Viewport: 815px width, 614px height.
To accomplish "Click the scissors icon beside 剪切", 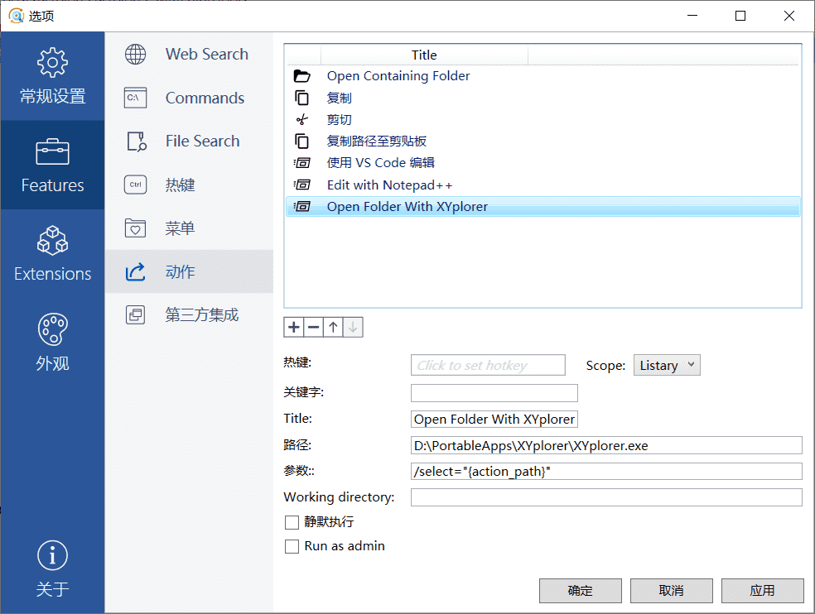I will coord(302,120).
